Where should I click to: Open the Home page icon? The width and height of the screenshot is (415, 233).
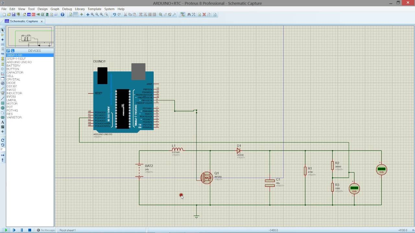24,15
